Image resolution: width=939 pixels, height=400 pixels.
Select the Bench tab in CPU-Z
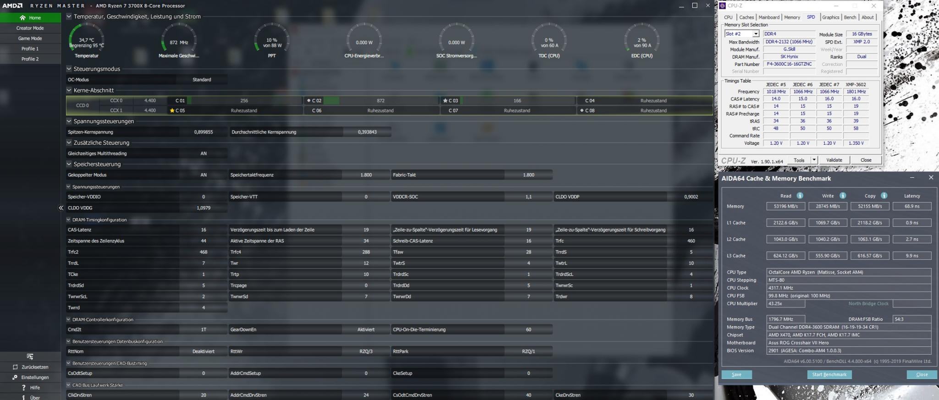click(850, 17)
